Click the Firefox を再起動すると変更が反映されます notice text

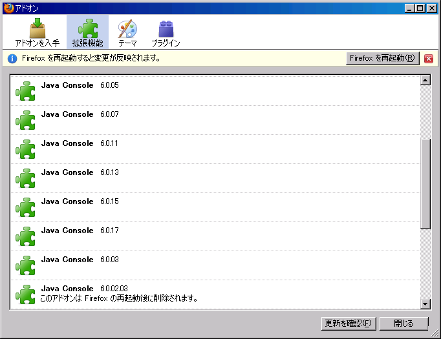91,58
